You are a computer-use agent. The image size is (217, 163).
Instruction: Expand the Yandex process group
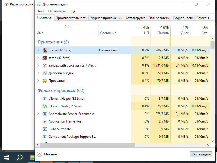(38, 65)
